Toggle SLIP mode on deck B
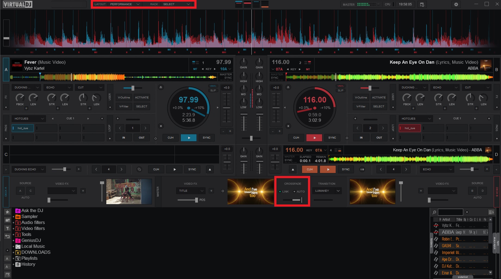Viewport: 501px width, 279px height. pos(341,90)
